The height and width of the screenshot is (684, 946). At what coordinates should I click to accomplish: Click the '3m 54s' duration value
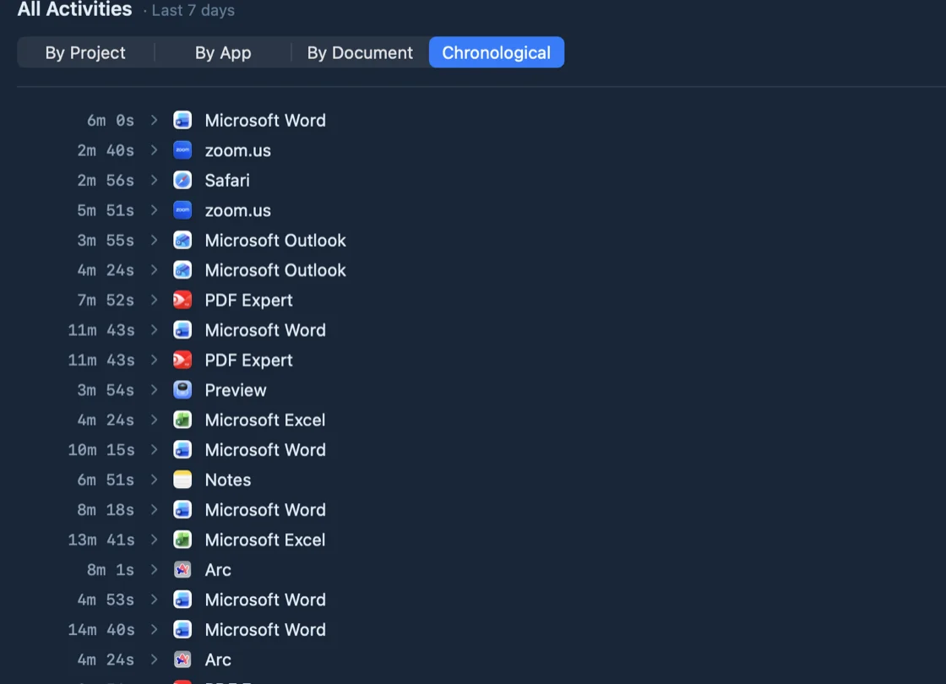pos(106,390)
